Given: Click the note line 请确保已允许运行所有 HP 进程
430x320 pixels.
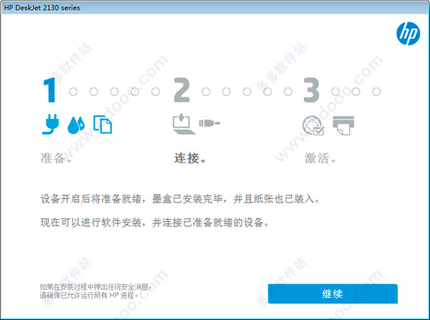Looking at the screenshot, I should (x=89, y=296).
